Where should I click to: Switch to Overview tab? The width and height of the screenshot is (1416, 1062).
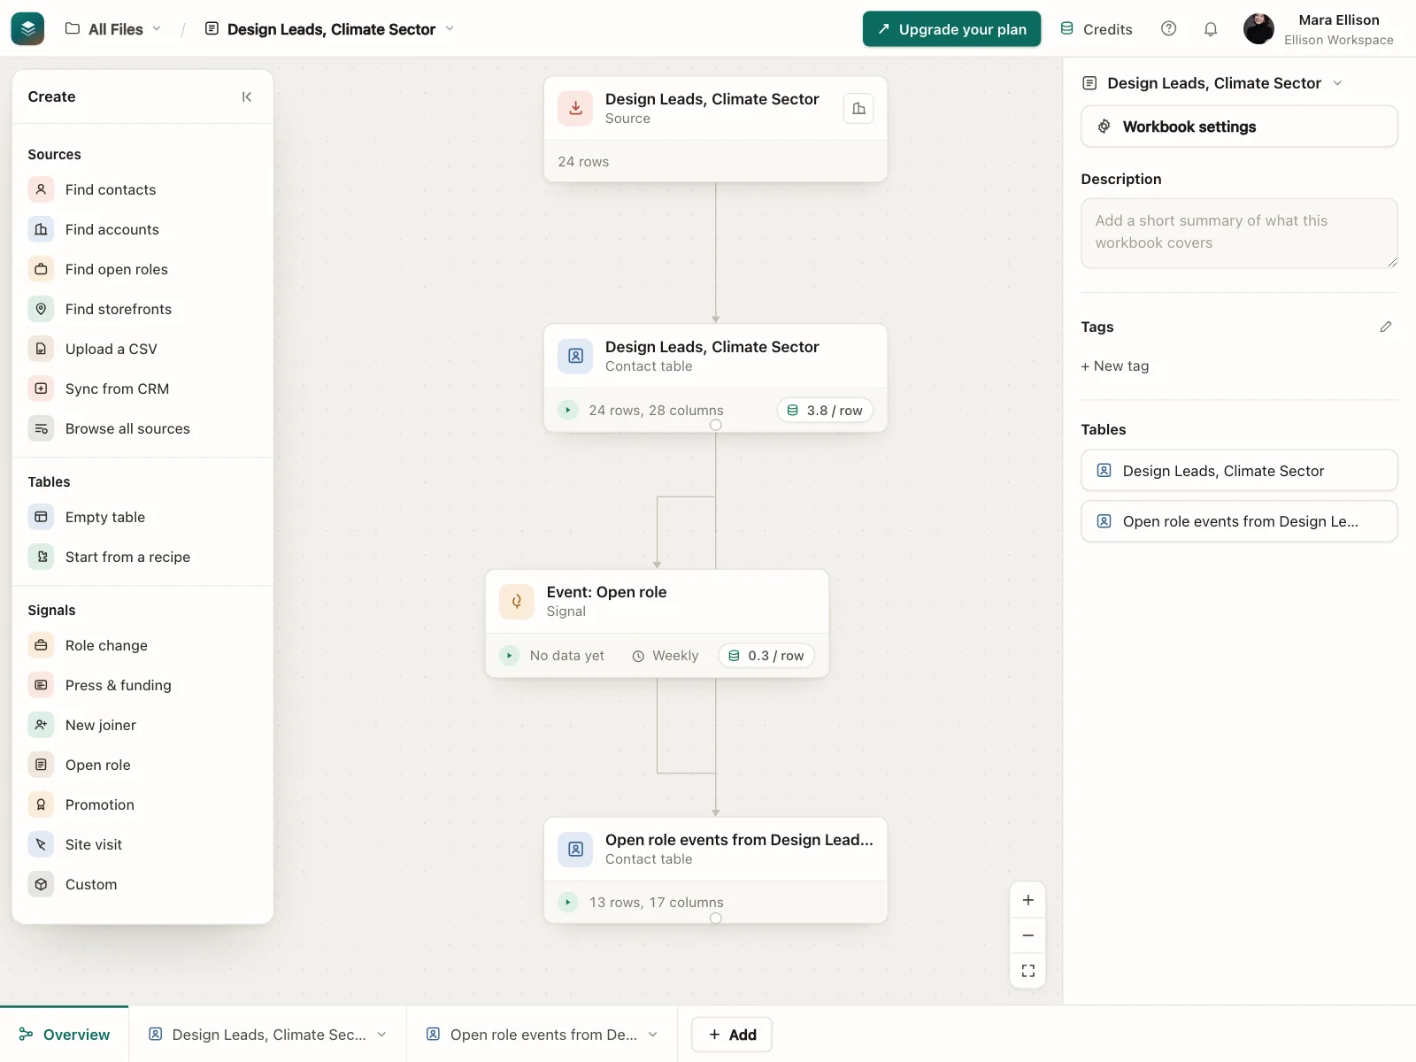[x=65, y=1035]
